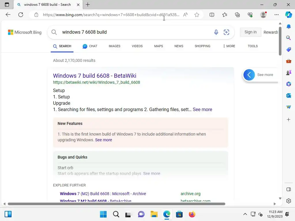Switch to SHOPPING tab
The image size is (295, 221).
coord(203,46)
